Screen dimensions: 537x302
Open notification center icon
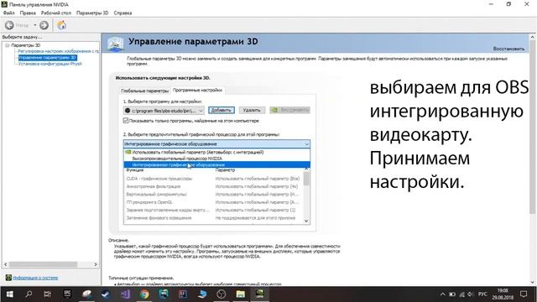pos(524,294)
